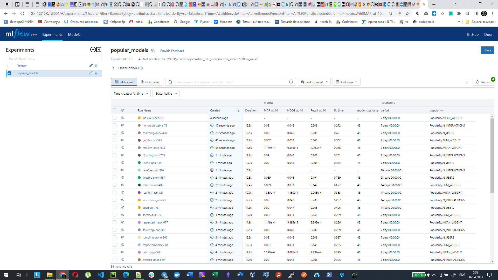Open the Models tab in header
The height and width of the screenshot is (280, 498).
74,34
